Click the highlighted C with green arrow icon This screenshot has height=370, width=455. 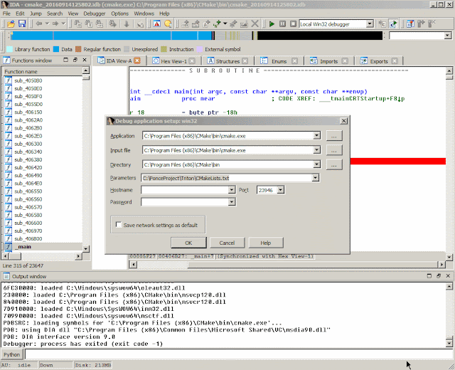393,23
